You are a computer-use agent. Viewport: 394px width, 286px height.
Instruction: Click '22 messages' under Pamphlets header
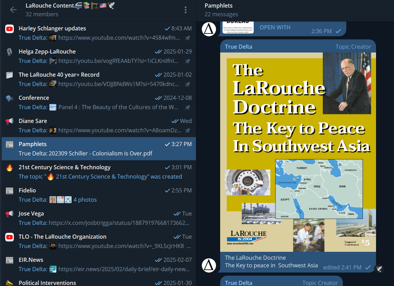click(x=221, y=14)
